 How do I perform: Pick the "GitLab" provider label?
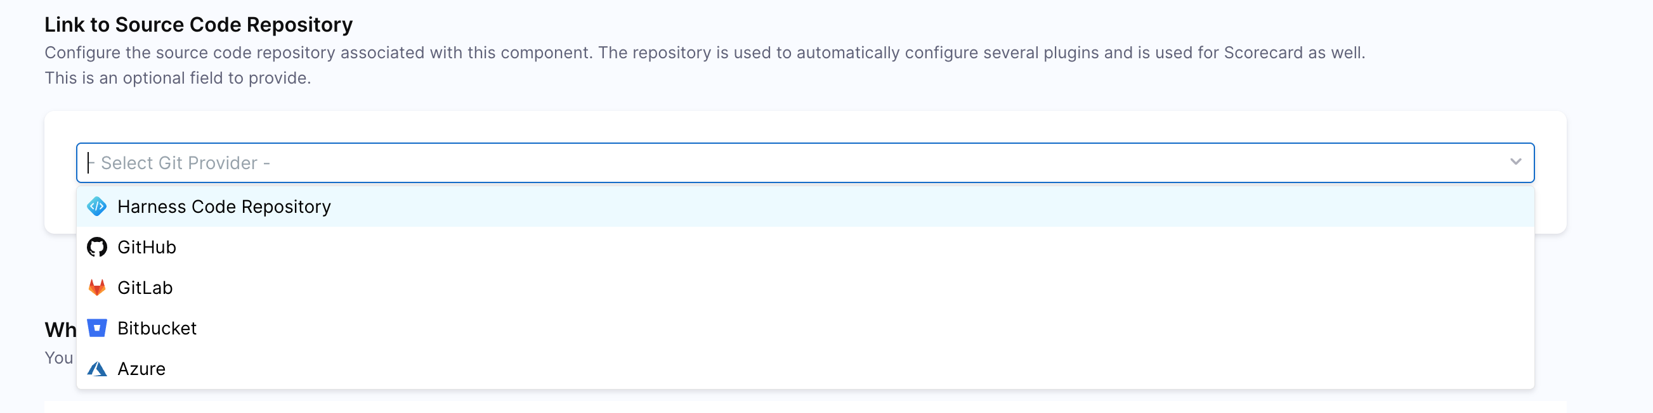[x=145, y=288]
